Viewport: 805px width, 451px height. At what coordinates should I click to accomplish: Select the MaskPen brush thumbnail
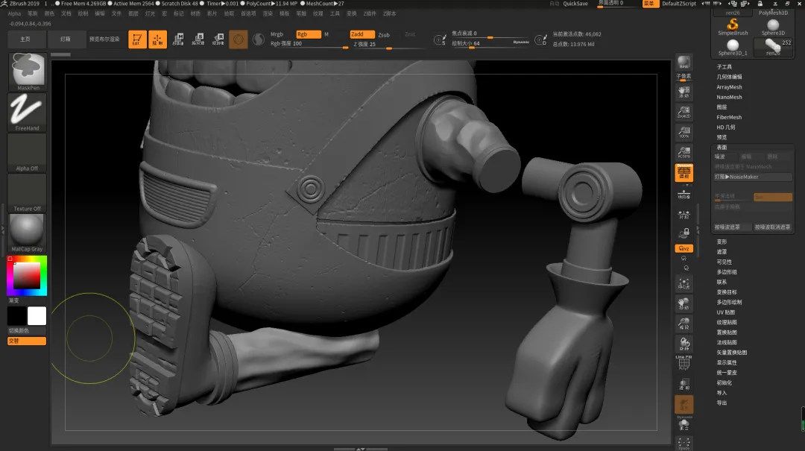tap(27, 71)
